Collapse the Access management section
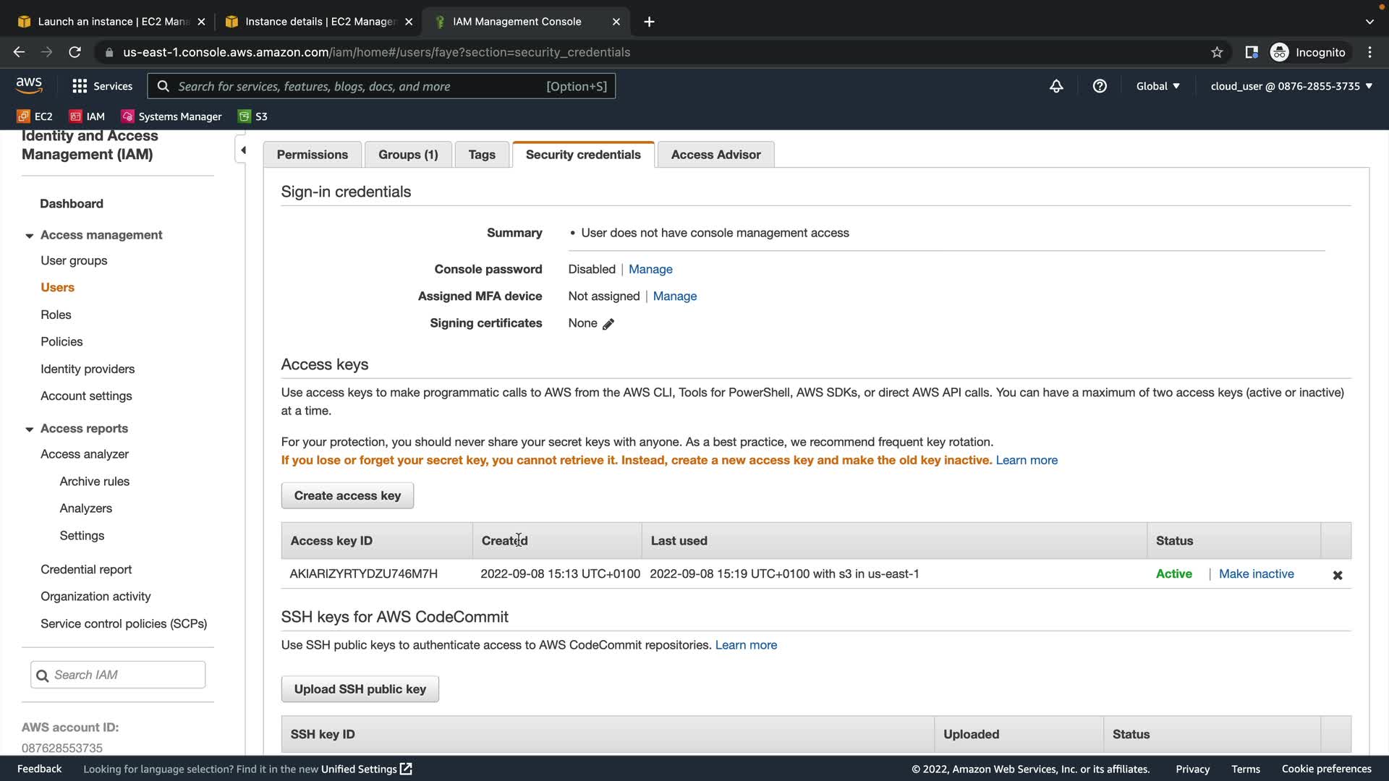Screen dimensions: 1389x781 [30, 236]
